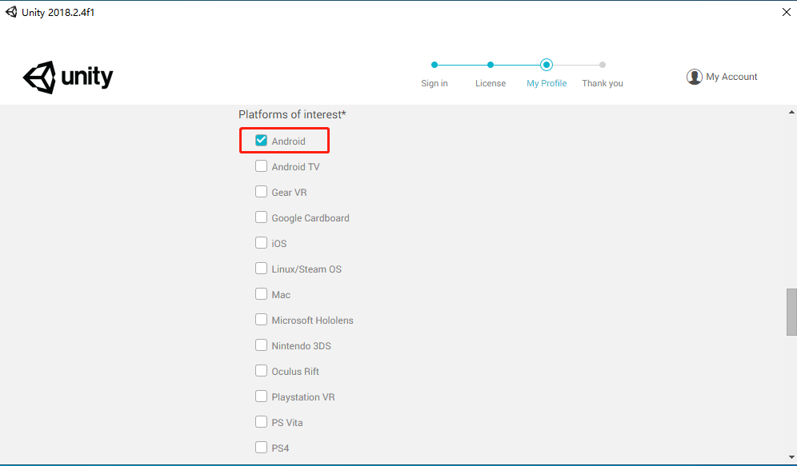797x466 pixels.
Task: Click the Nintendo 3DS label text
Action: 301,346
